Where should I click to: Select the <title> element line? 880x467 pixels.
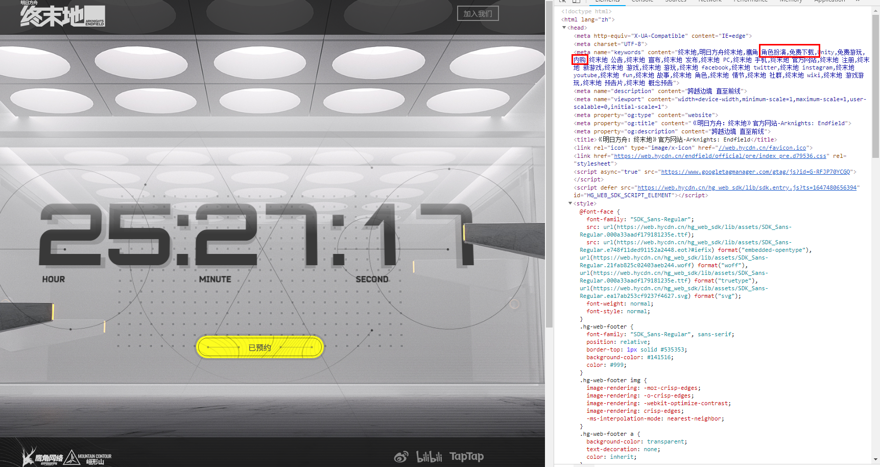[675, 139]
